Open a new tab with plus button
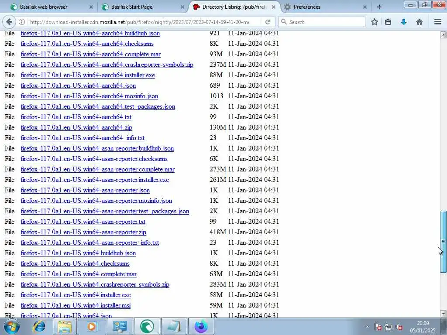Image resolution: width=447 pixels, height=335 pixels. pos(379,7)
